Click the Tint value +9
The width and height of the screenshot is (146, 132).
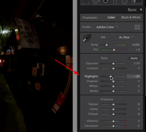[x=138, y=50]
